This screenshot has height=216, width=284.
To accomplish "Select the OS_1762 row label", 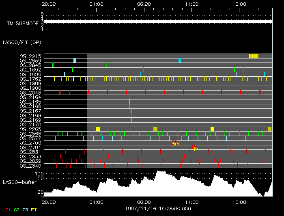I will click(x=30, y=79).
